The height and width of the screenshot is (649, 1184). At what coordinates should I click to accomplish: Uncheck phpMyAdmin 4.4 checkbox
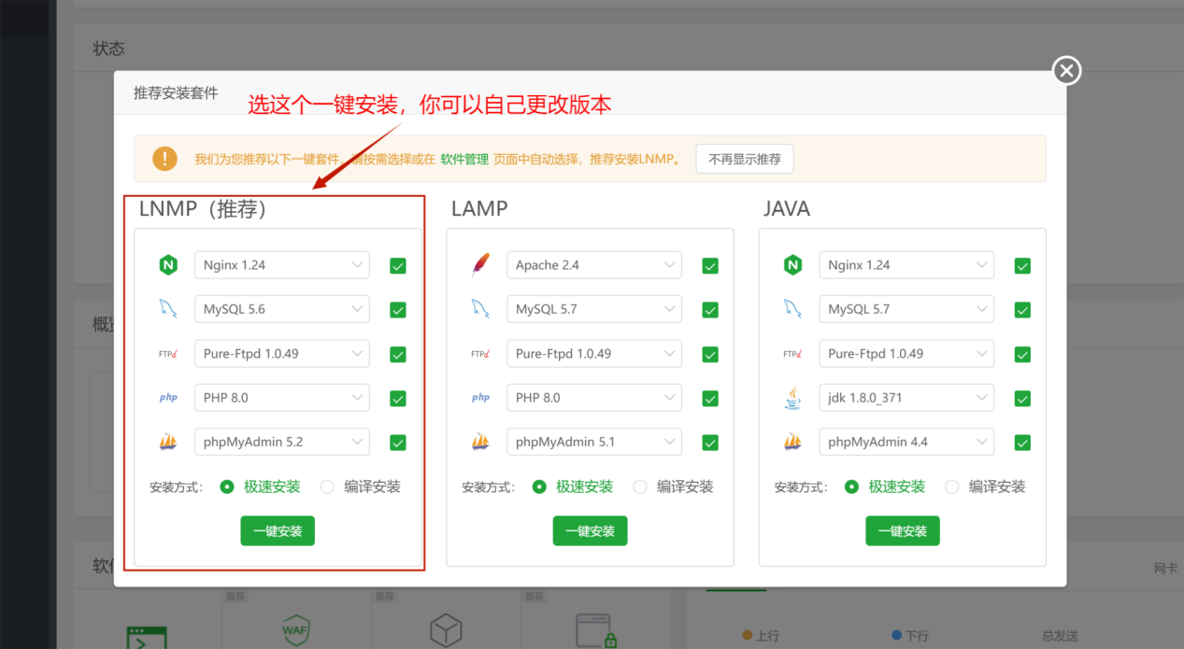coord(1022,443)
